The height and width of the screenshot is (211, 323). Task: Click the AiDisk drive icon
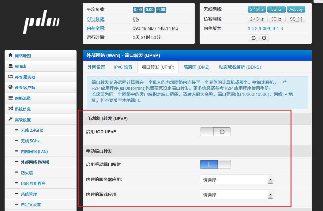[x=10, y=66]
